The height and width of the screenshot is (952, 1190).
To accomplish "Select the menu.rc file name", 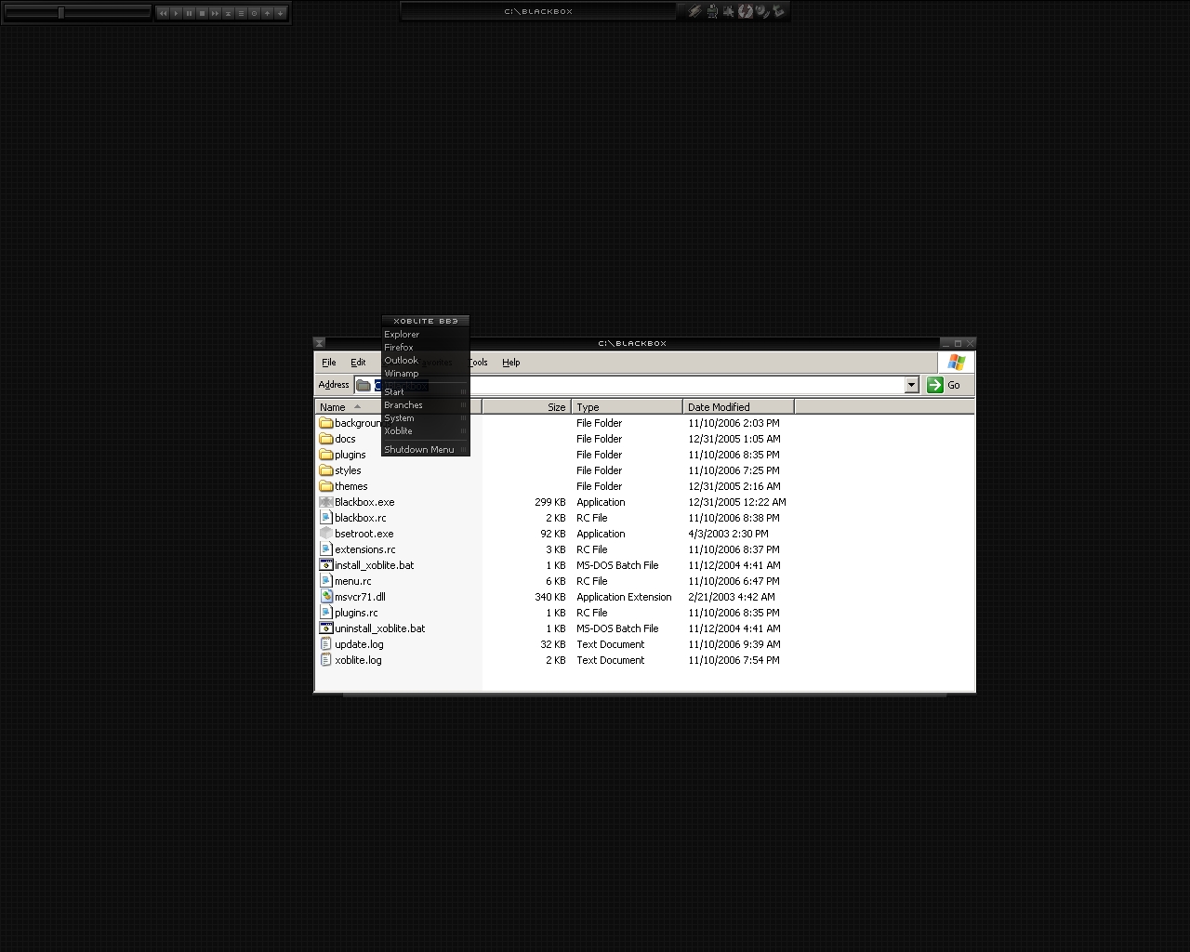I will point(353,581).
